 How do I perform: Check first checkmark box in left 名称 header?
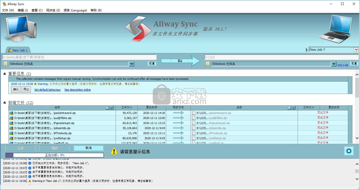(x=107, y=108)
